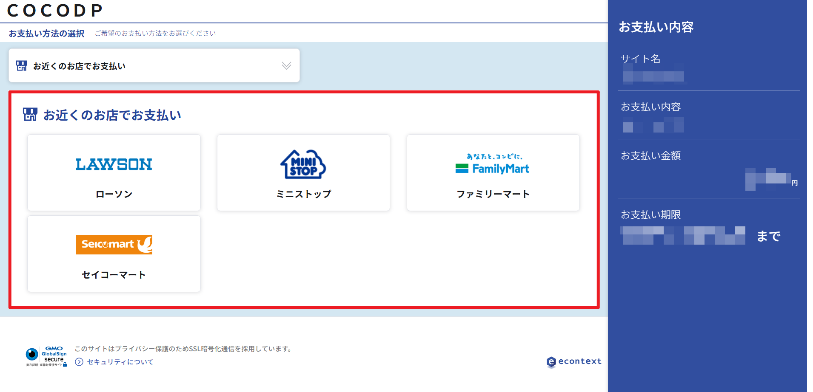Click the SSL暗号化通信 privacy notice text

point(183,349)
